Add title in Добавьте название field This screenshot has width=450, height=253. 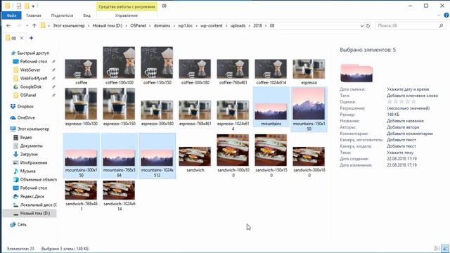[405, 121]
